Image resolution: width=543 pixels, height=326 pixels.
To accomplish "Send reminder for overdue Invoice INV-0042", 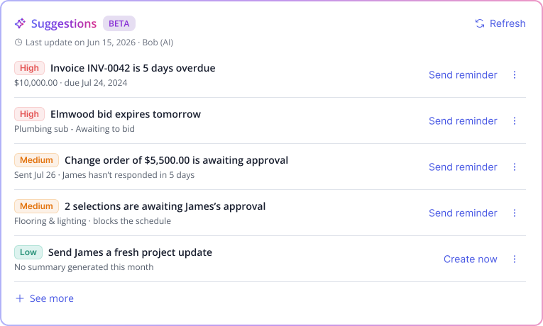I will [463, 74].
